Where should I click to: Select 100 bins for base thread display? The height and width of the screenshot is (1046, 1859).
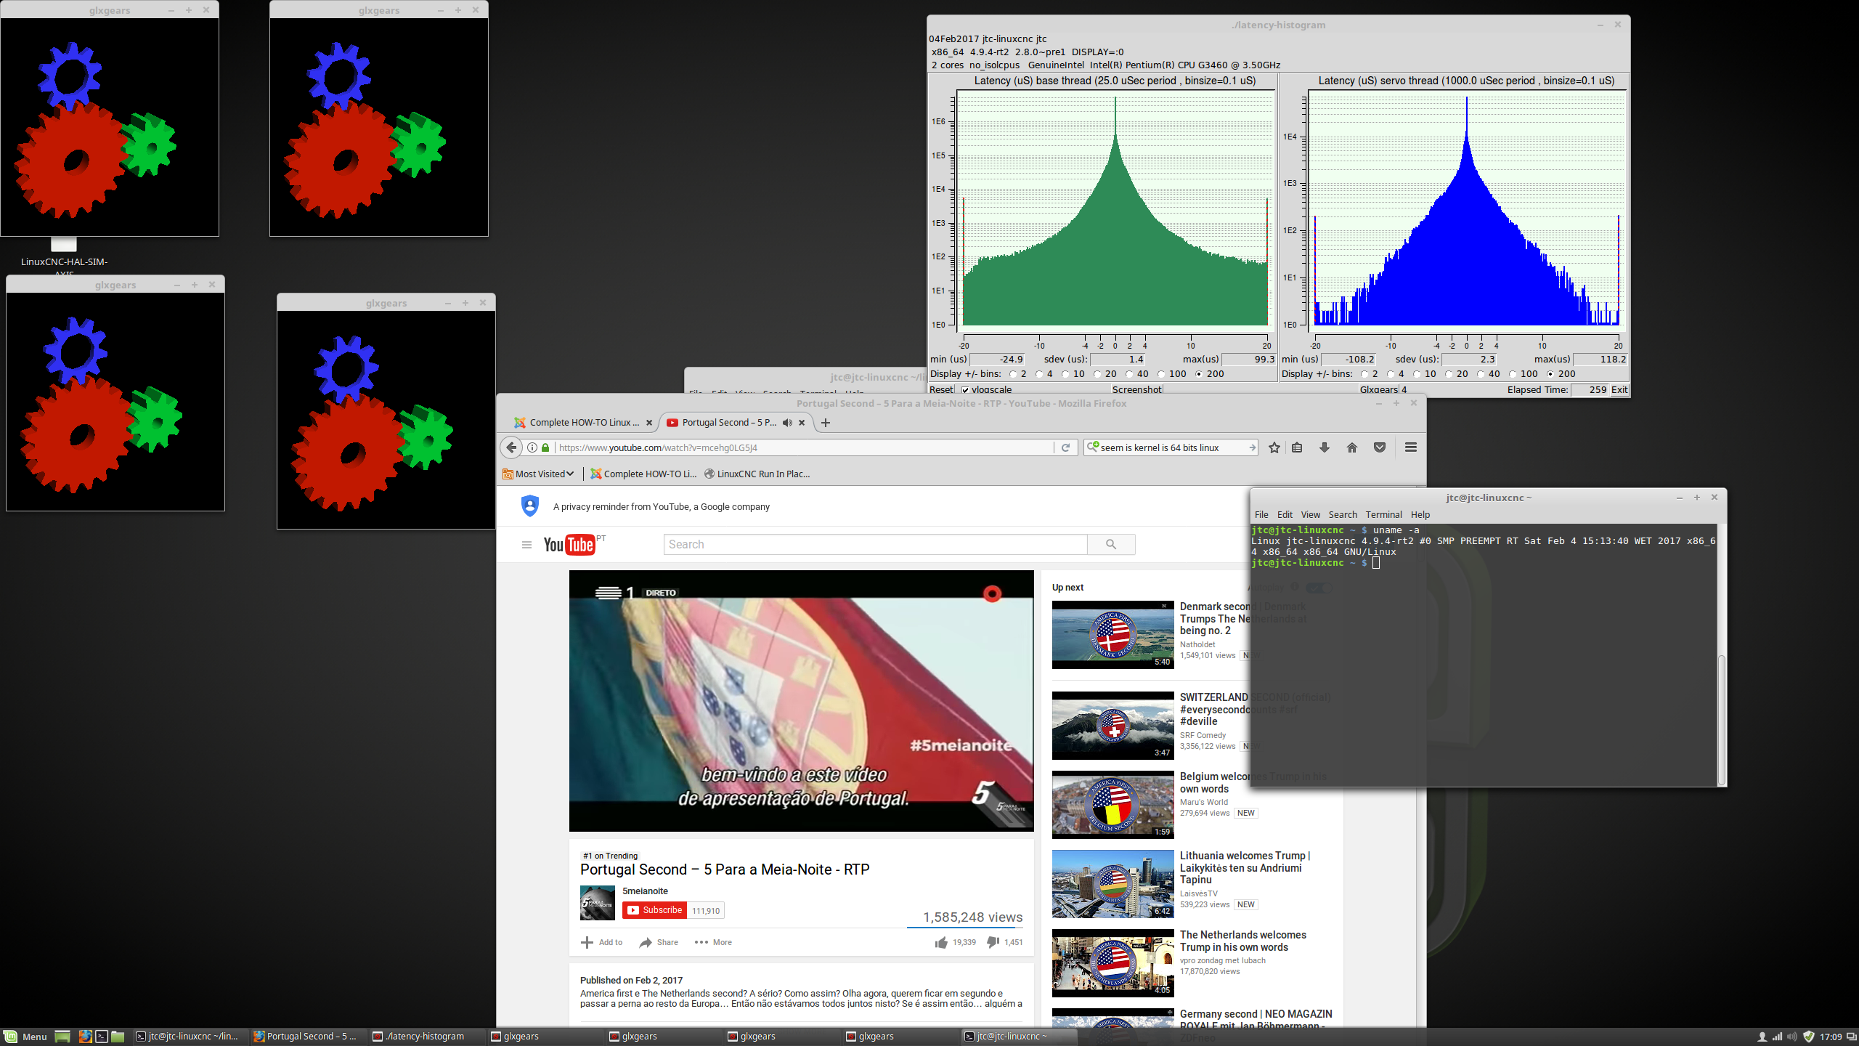[1161, 374]
